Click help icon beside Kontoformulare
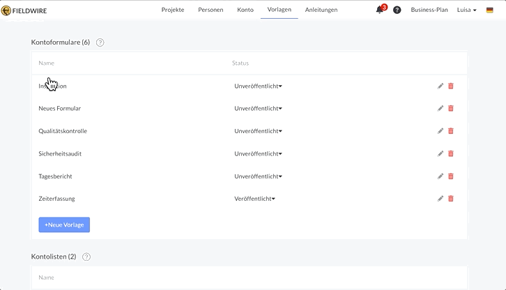Image resolution: width=506 pixels, height=290 pixels. 100,43
